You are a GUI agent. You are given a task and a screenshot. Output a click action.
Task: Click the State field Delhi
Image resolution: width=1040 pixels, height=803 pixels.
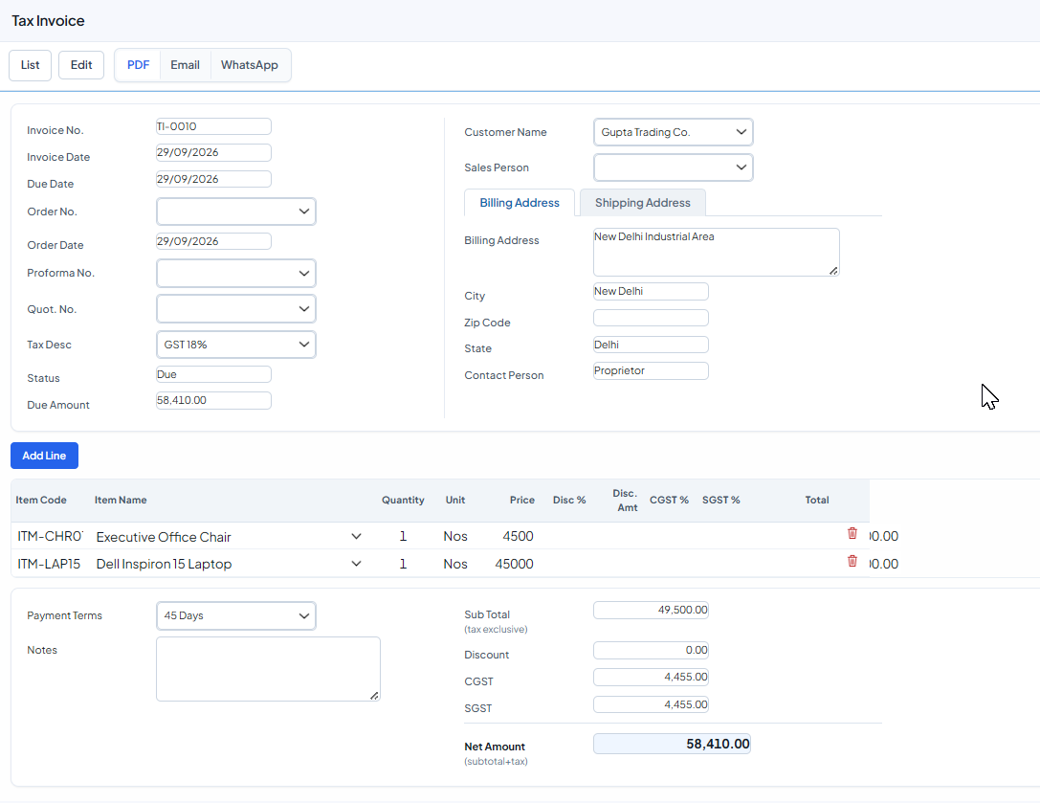point(651,345)
